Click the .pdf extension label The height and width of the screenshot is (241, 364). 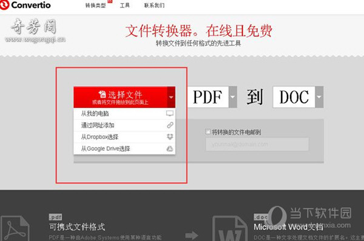click(x=55, y=217)
